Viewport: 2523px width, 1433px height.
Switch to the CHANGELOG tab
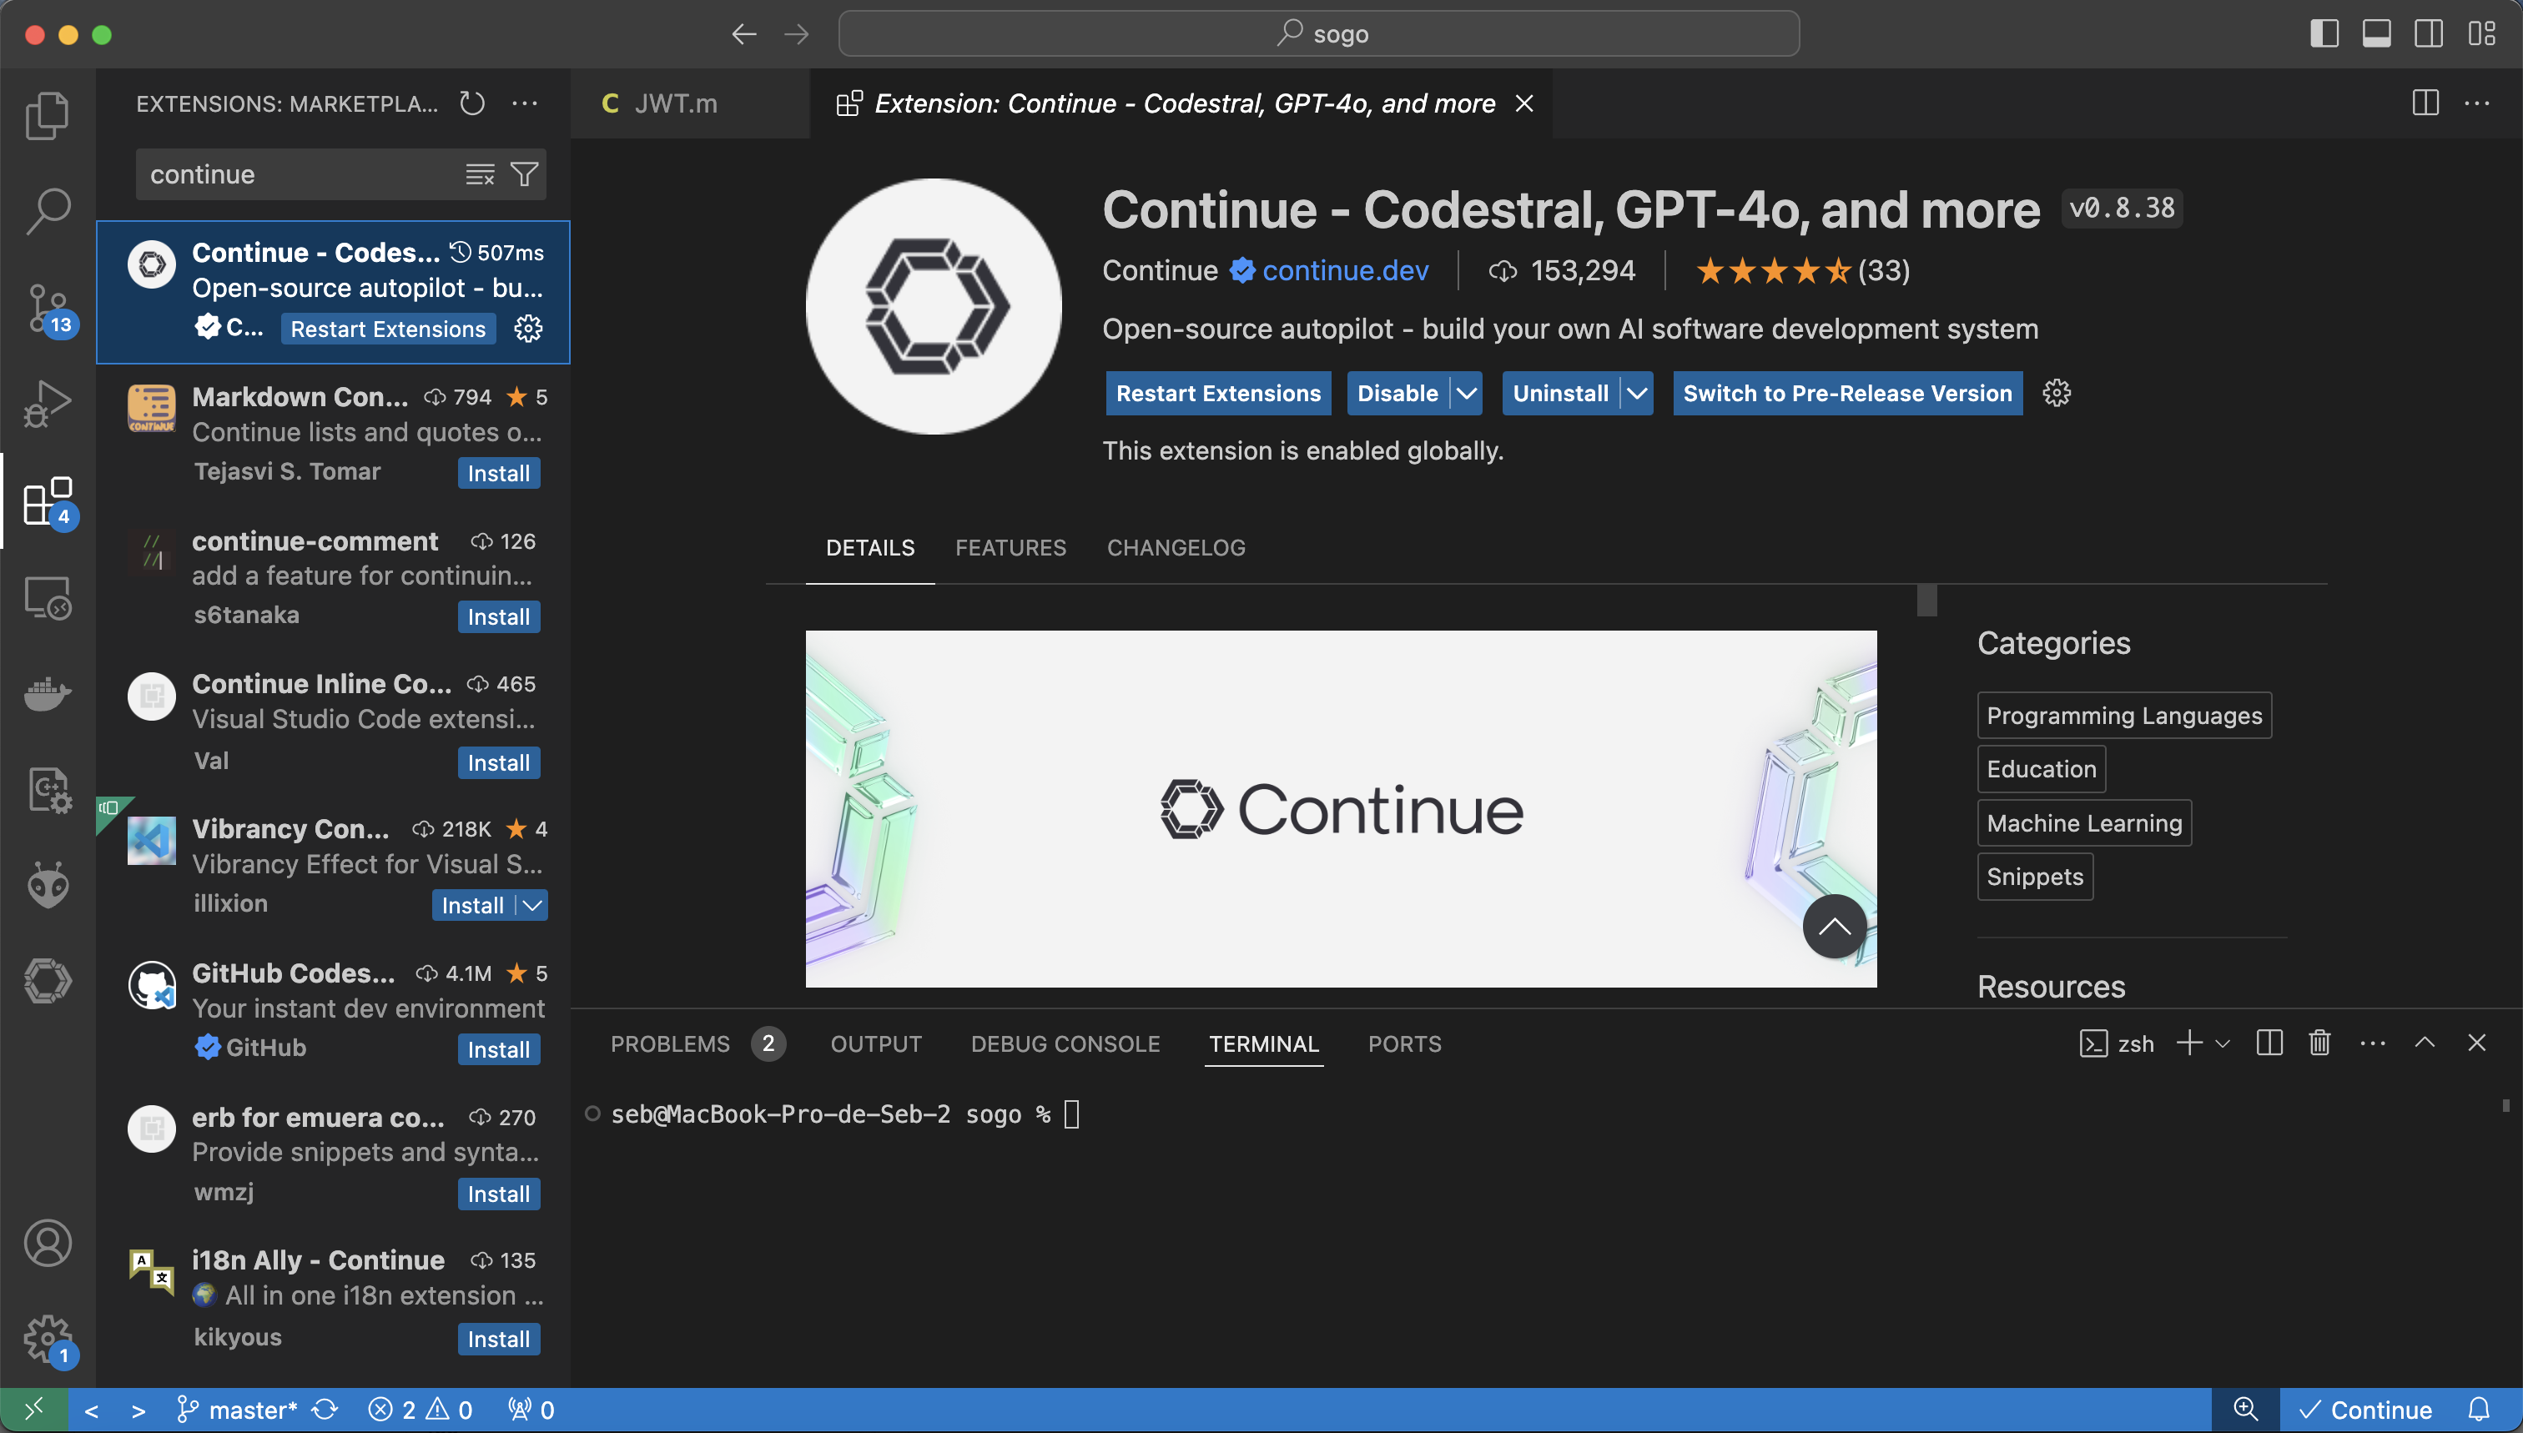pos(1176,547)
